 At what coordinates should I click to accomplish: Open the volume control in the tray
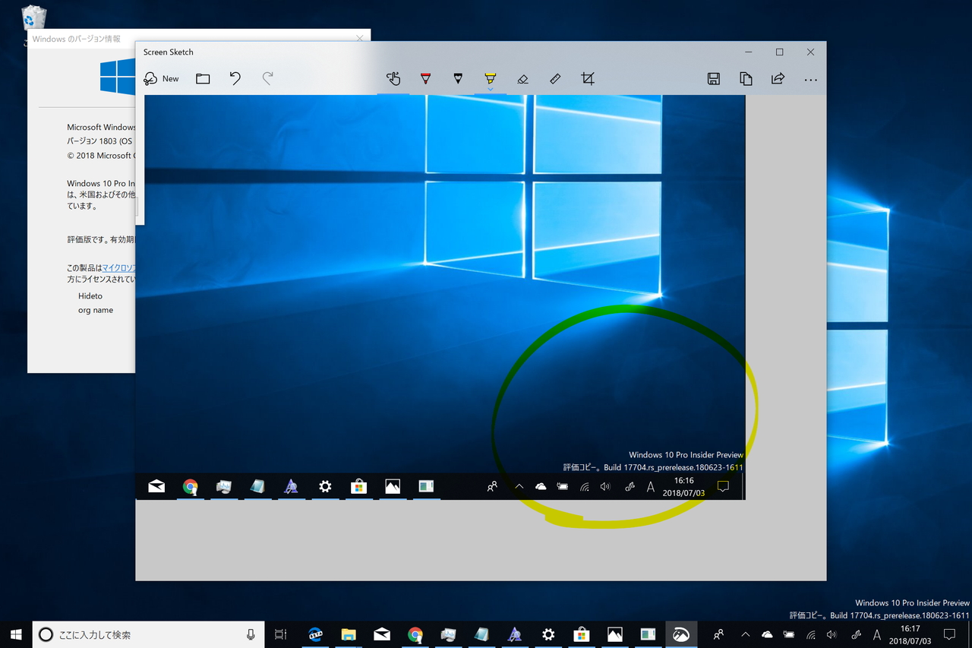[832, 634]
